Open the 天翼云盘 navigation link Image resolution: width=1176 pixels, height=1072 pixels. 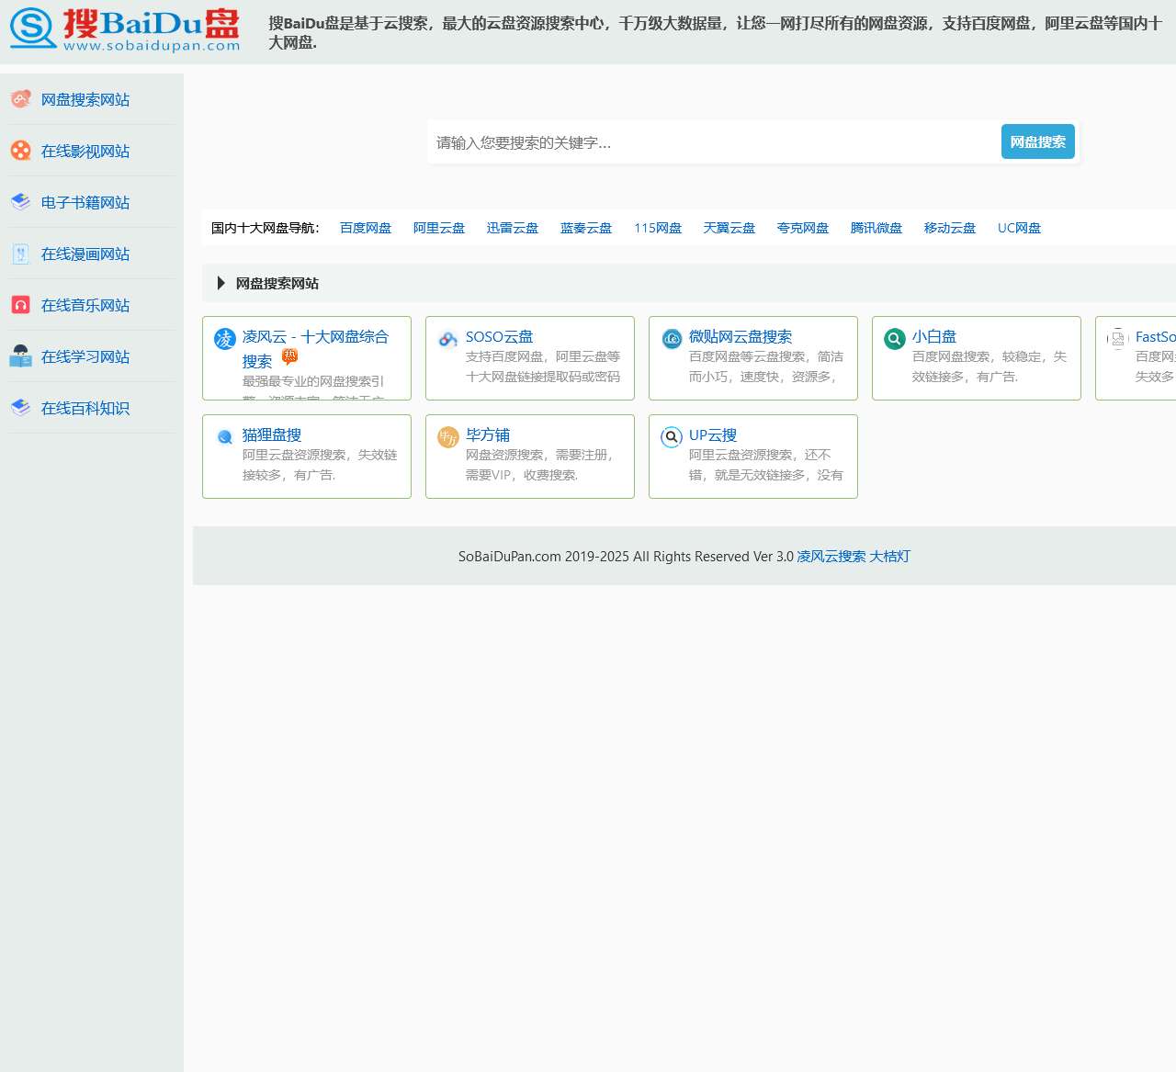click(x=729, y=228)
